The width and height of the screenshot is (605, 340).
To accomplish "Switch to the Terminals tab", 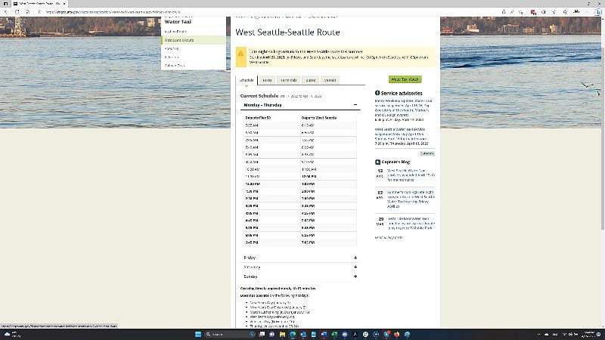I will coord(289,80).
